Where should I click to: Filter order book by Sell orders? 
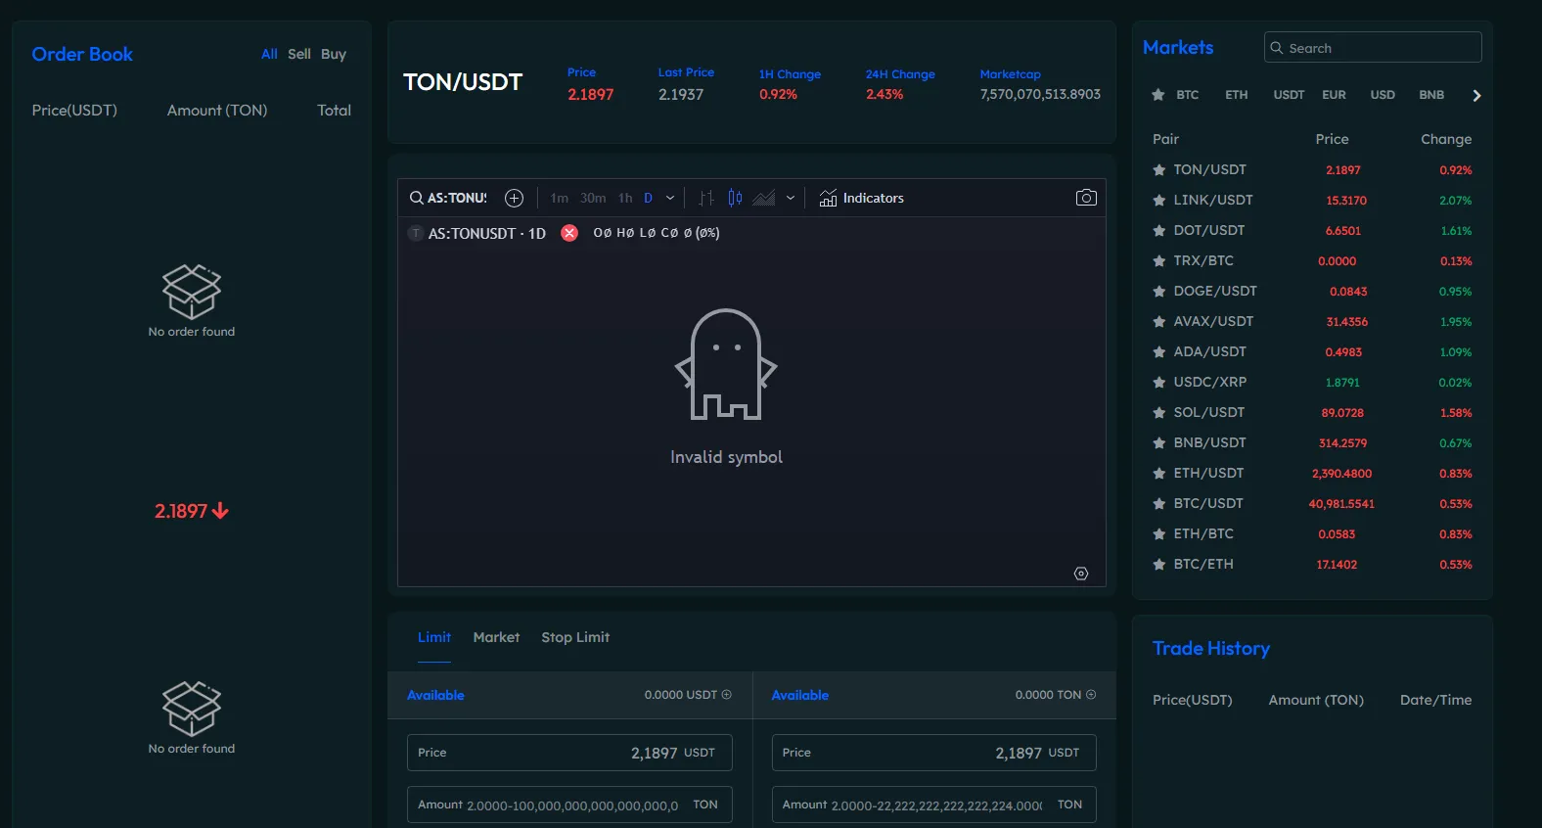[x=299, y=54]
